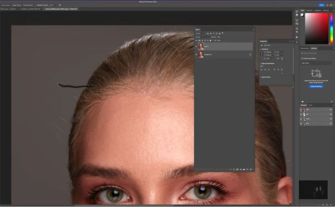This screenshot has height=207, width=335.
Task: Switch to the Adjustments tab
Action: click(305, 48)
